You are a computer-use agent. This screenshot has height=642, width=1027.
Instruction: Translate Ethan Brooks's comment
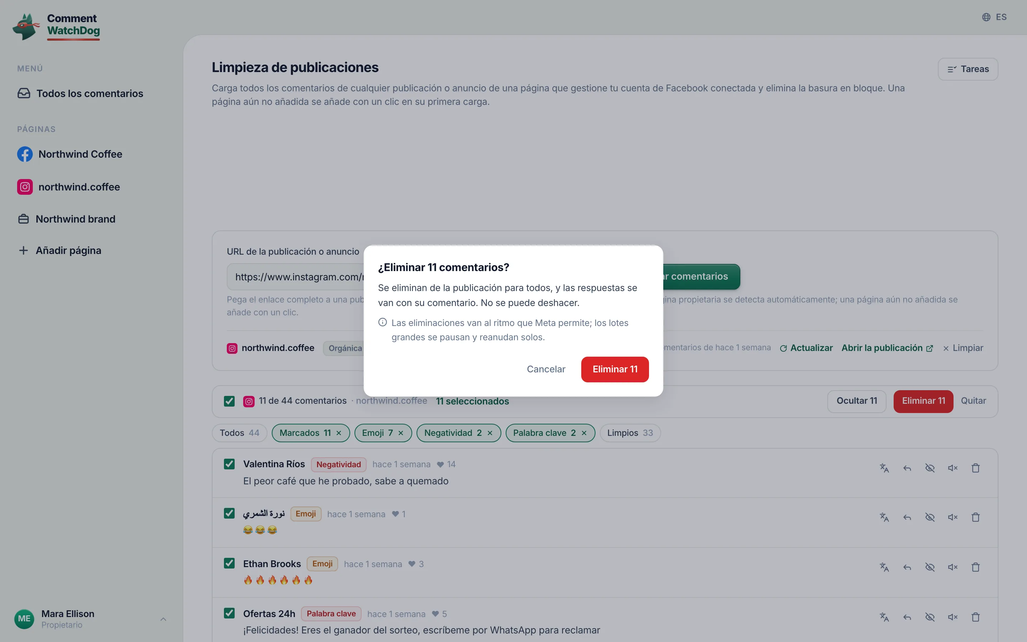click(884, 567)
